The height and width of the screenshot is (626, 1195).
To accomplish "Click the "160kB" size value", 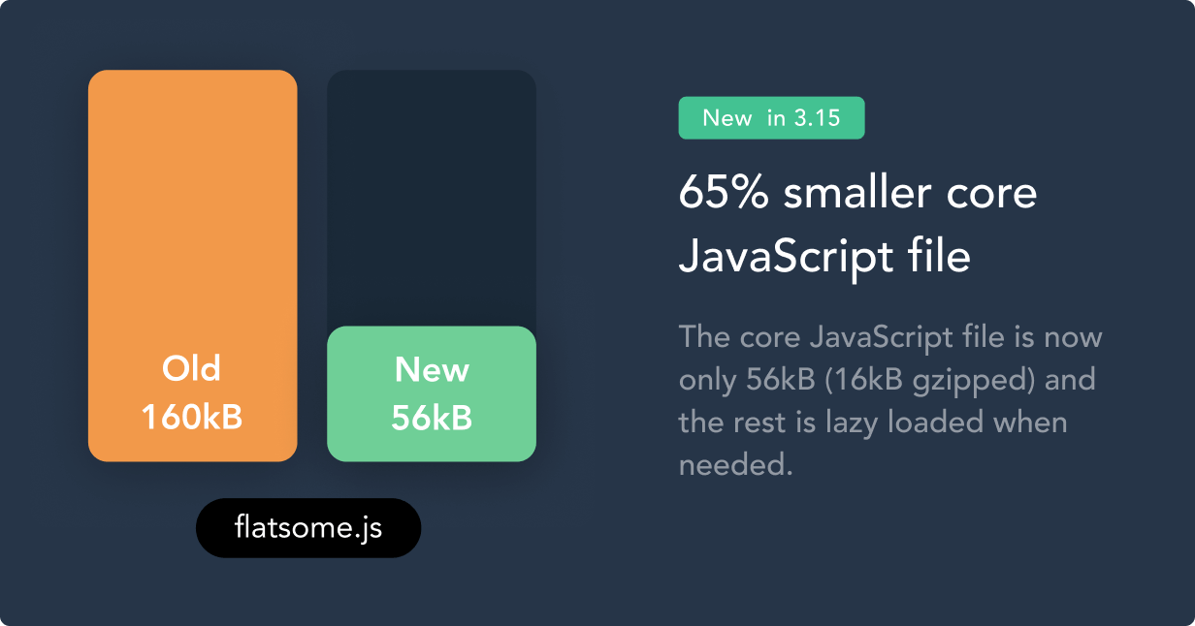I will (192, 418).
